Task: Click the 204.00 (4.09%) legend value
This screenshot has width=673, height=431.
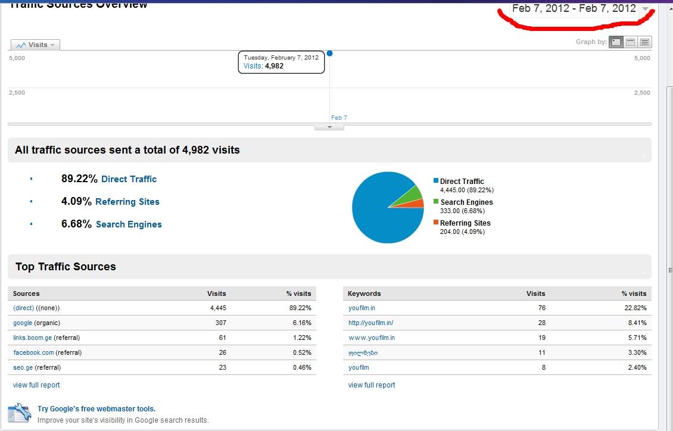Action: click(x=462, y=232)
